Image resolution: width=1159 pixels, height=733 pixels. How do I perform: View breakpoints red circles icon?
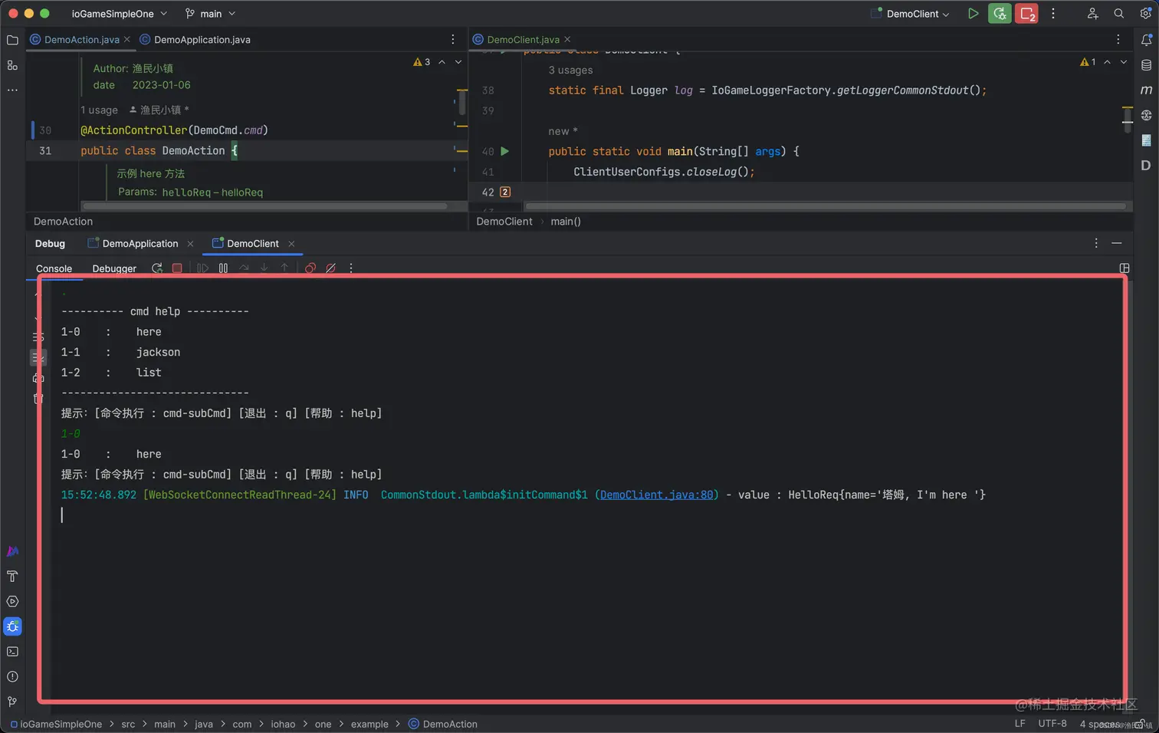coord(310,268)
